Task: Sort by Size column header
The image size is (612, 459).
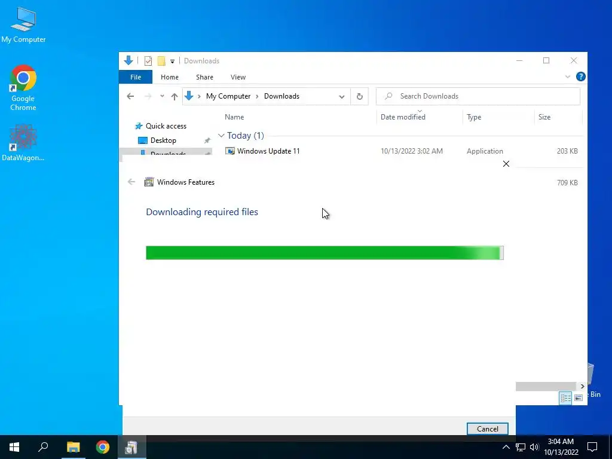Action: [x=544, y=117]
